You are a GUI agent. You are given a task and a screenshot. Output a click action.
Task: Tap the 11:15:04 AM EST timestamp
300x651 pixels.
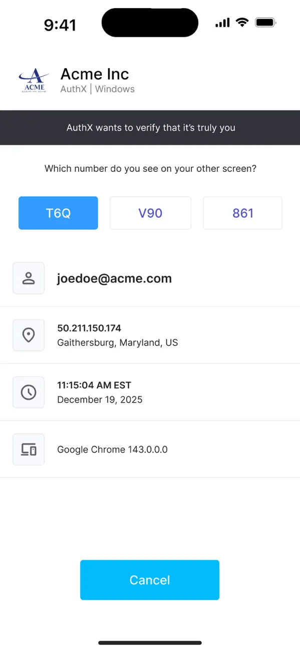(94, 385)
